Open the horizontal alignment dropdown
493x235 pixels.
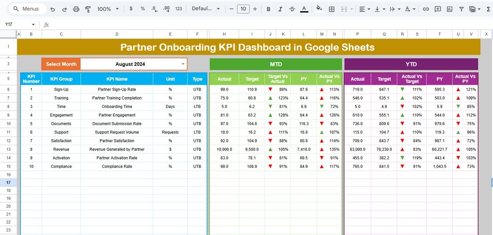click(364, 8)
